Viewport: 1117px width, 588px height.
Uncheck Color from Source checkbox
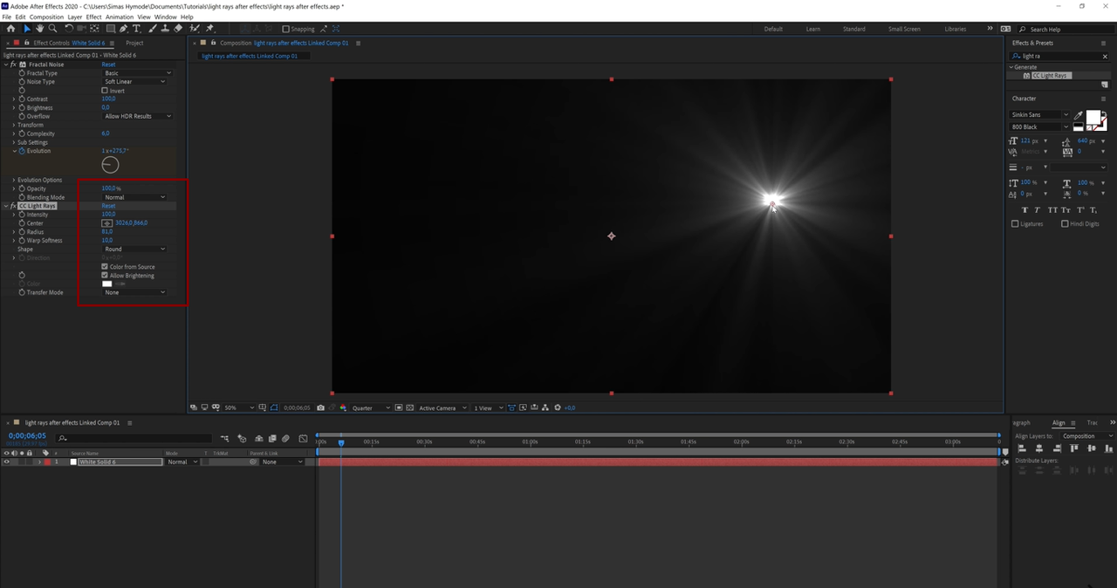point(105,267)
